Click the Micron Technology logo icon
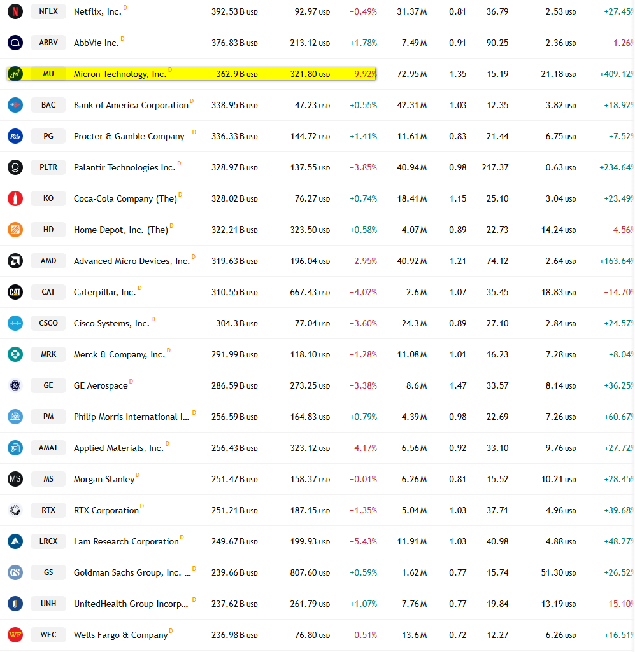Screen dimensions: 635x652 pos(15,74)
